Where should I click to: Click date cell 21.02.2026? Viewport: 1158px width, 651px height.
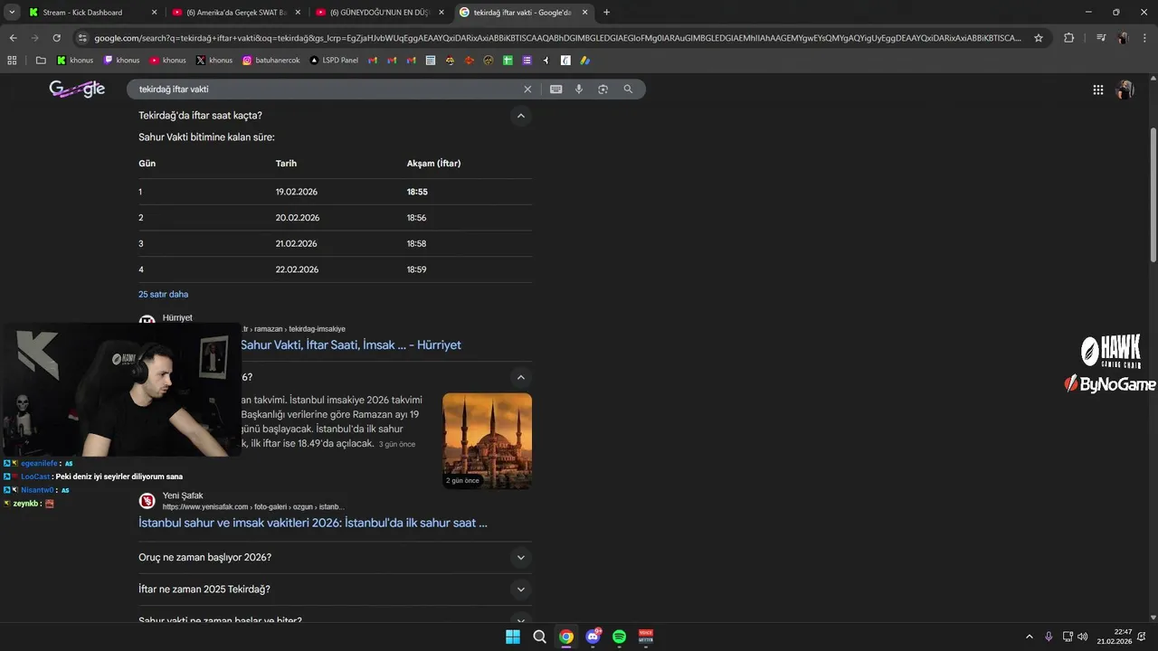coord(297,244)
